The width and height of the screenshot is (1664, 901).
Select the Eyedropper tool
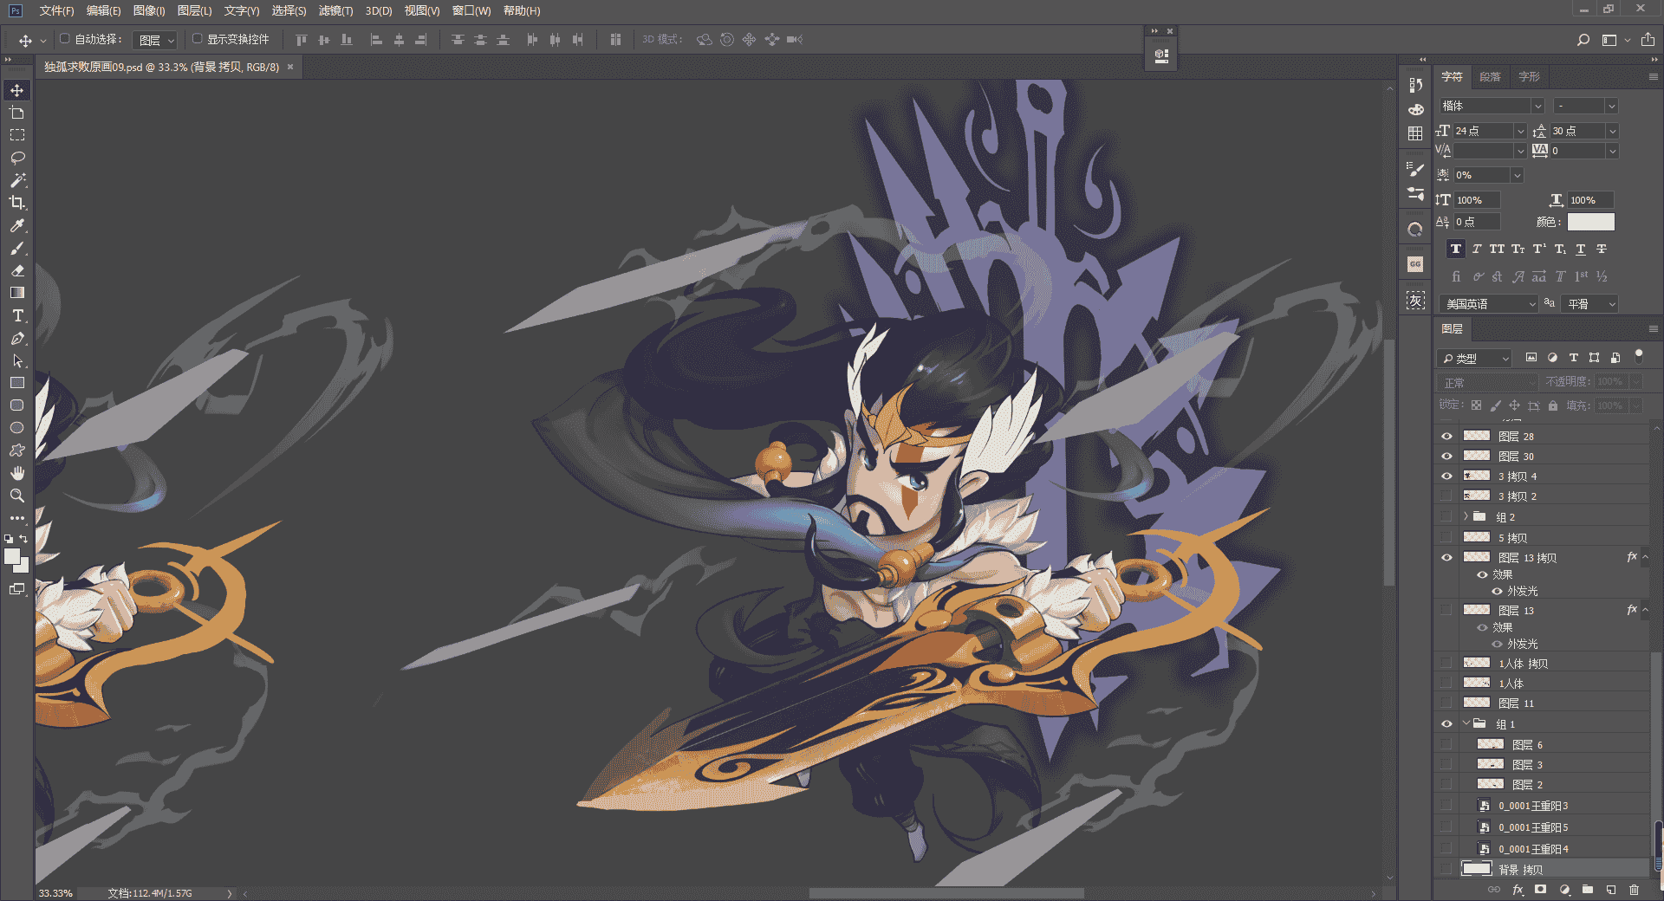pos(17,225)
